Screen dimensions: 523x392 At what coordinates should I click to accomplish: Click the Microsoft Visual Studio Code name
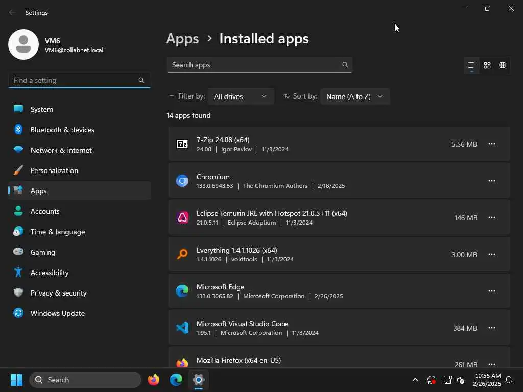tap(242, 324)
